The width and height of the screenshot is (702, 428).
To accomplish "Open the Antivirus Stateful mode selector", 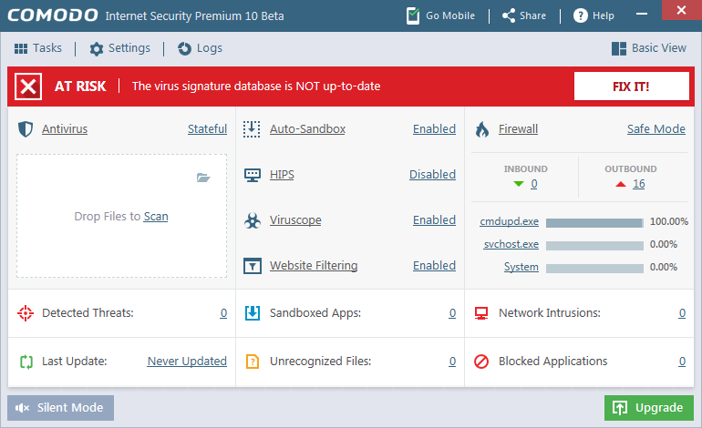I will [x=207, y=129].
